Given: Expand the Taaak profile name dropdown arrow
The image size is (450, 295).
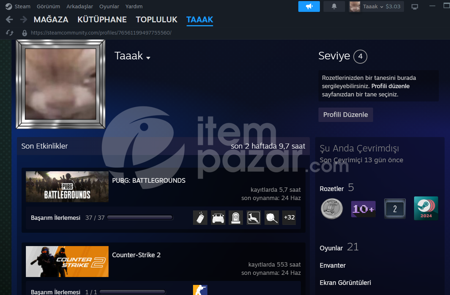Looking at the screenshot, I should tap(148, 58).
